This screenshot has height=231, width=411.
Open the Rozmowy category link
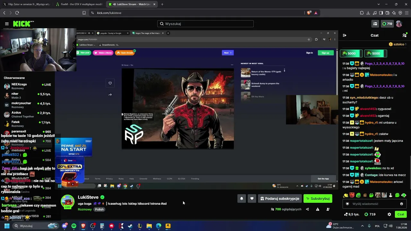pyautogui.click(x=85, y=210)
